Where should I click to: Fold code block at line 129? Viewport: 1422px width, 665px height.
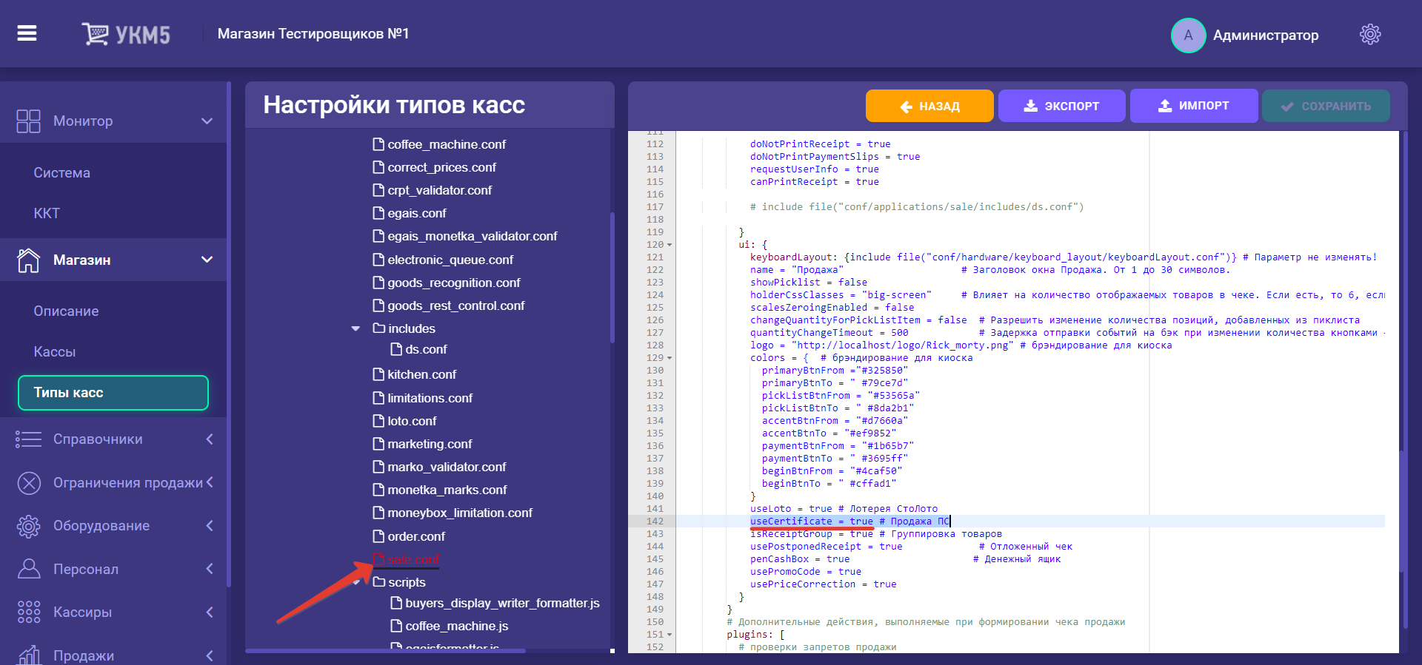click(670, 358)
